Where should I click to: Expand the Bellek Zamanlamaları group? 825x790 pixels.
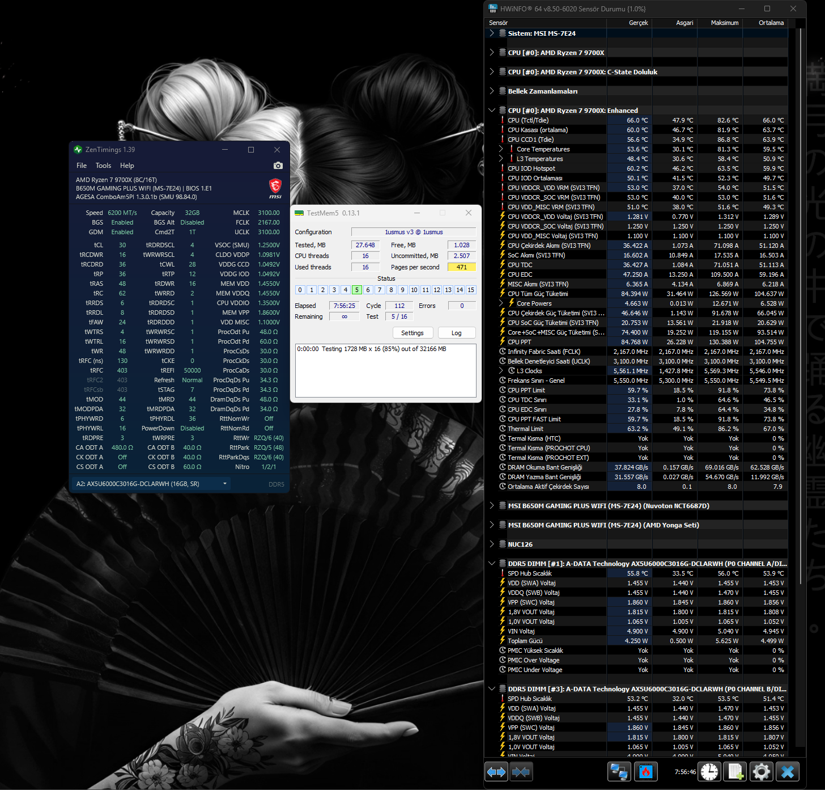pyautogui.click(x=492, y=91)
